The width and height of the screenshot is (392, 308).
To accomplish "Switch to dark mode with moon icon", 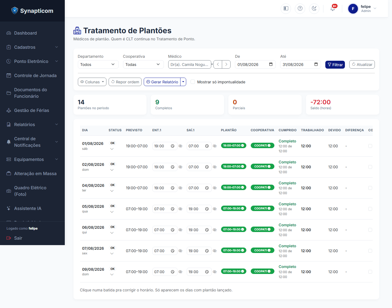I will [x=314, y=8].
